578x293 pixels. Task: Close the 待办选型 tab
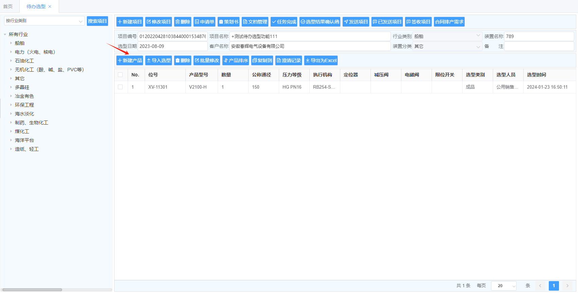click(50, 6)
